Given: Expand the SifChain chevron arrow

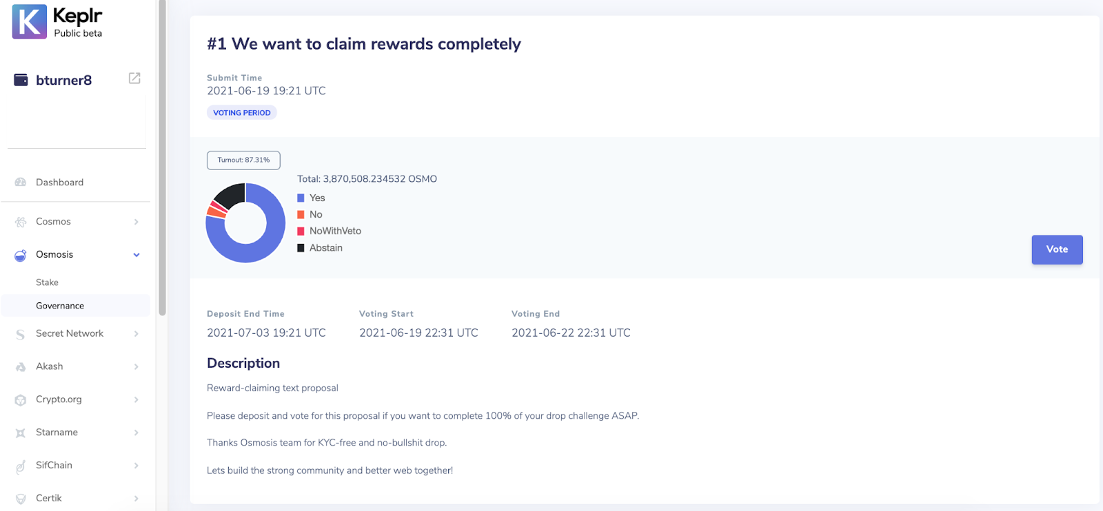Looking at the screenshot, I should [x=136, y=466].
